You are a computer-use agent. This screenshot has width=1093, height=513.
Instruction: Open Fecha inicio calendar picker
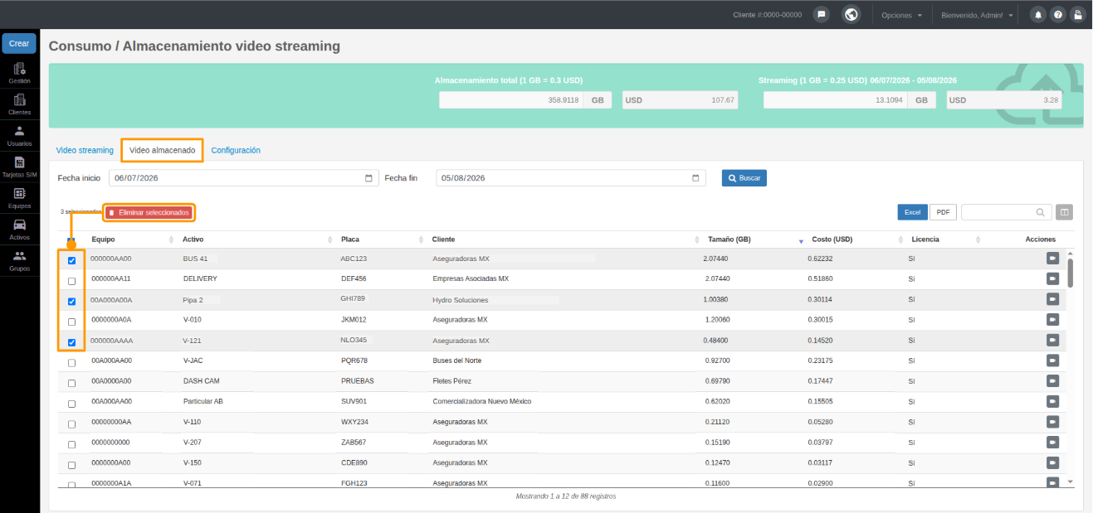click(x=368, y=178)
